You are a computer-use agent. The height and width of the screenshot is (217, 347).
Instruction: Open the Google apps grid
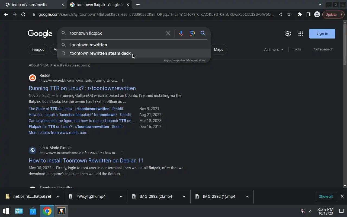[x=300, y=34]
